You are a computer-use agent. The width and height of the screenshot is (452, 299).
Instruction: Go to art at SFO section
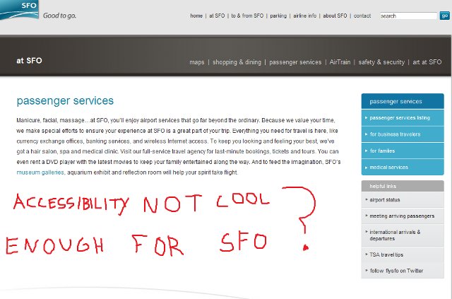(425, 62)
